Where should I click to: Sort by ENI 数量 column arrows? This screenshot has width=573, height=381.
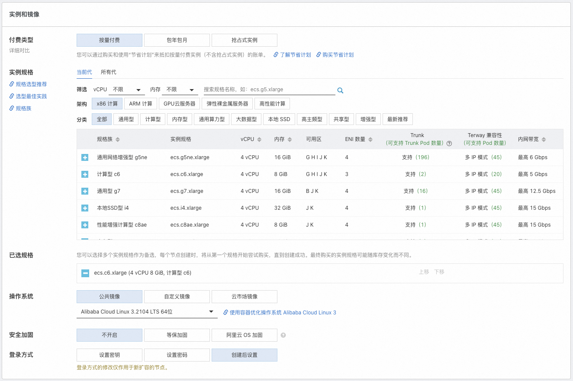pyautogui.click(x=370, y=139)
